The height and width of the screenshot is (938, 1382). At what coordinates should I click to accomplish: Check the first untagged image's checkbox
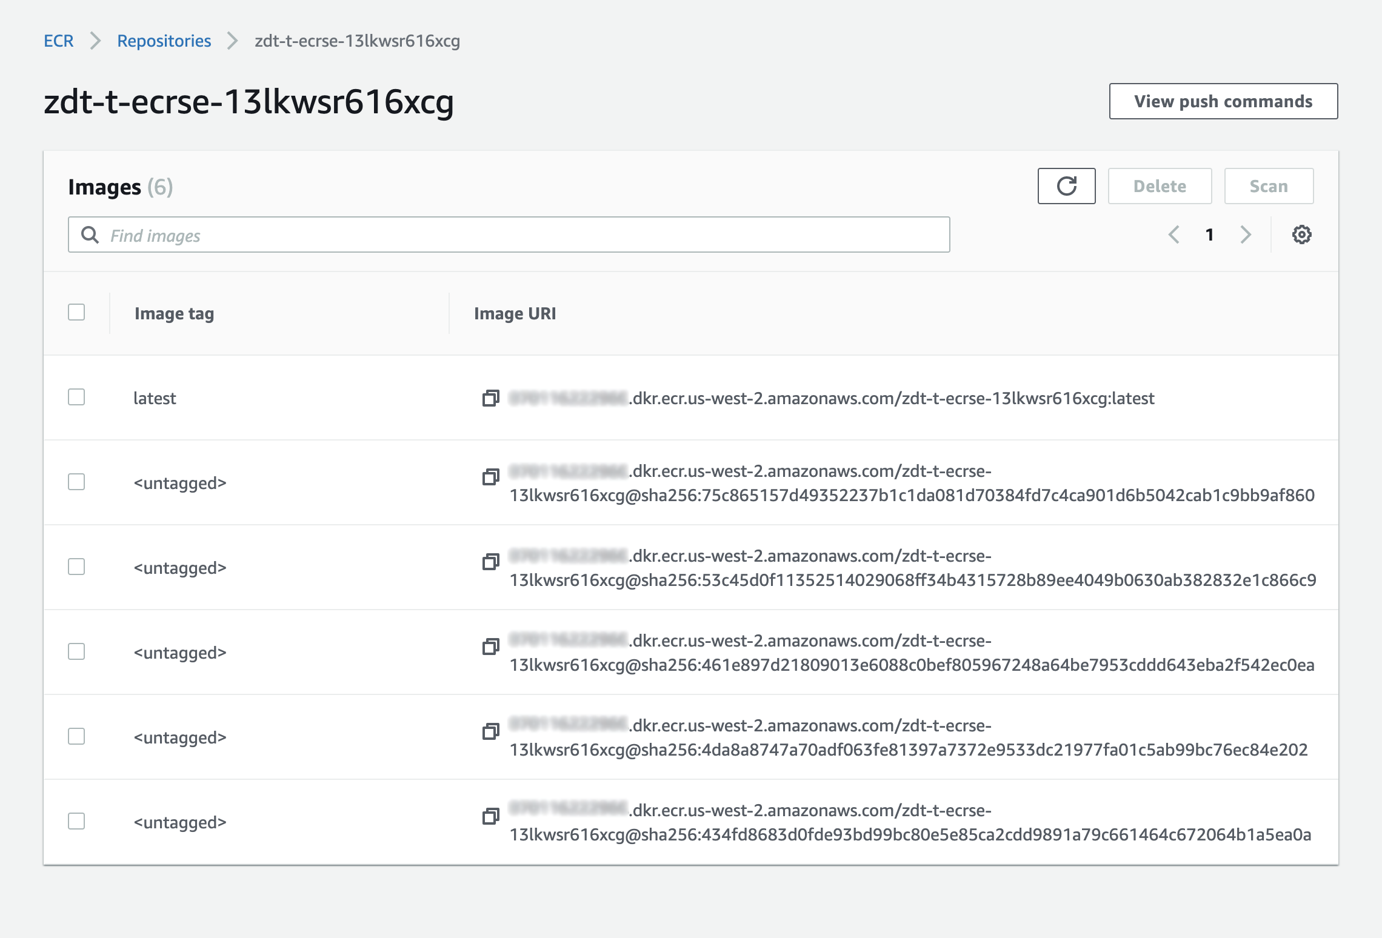coord(76,483)
